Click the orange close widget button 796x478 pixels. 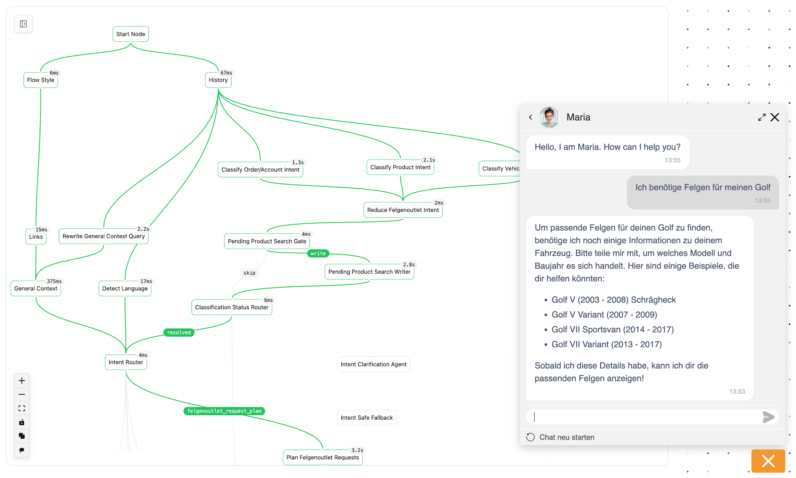pyautogui.click(x=768, y=461)
